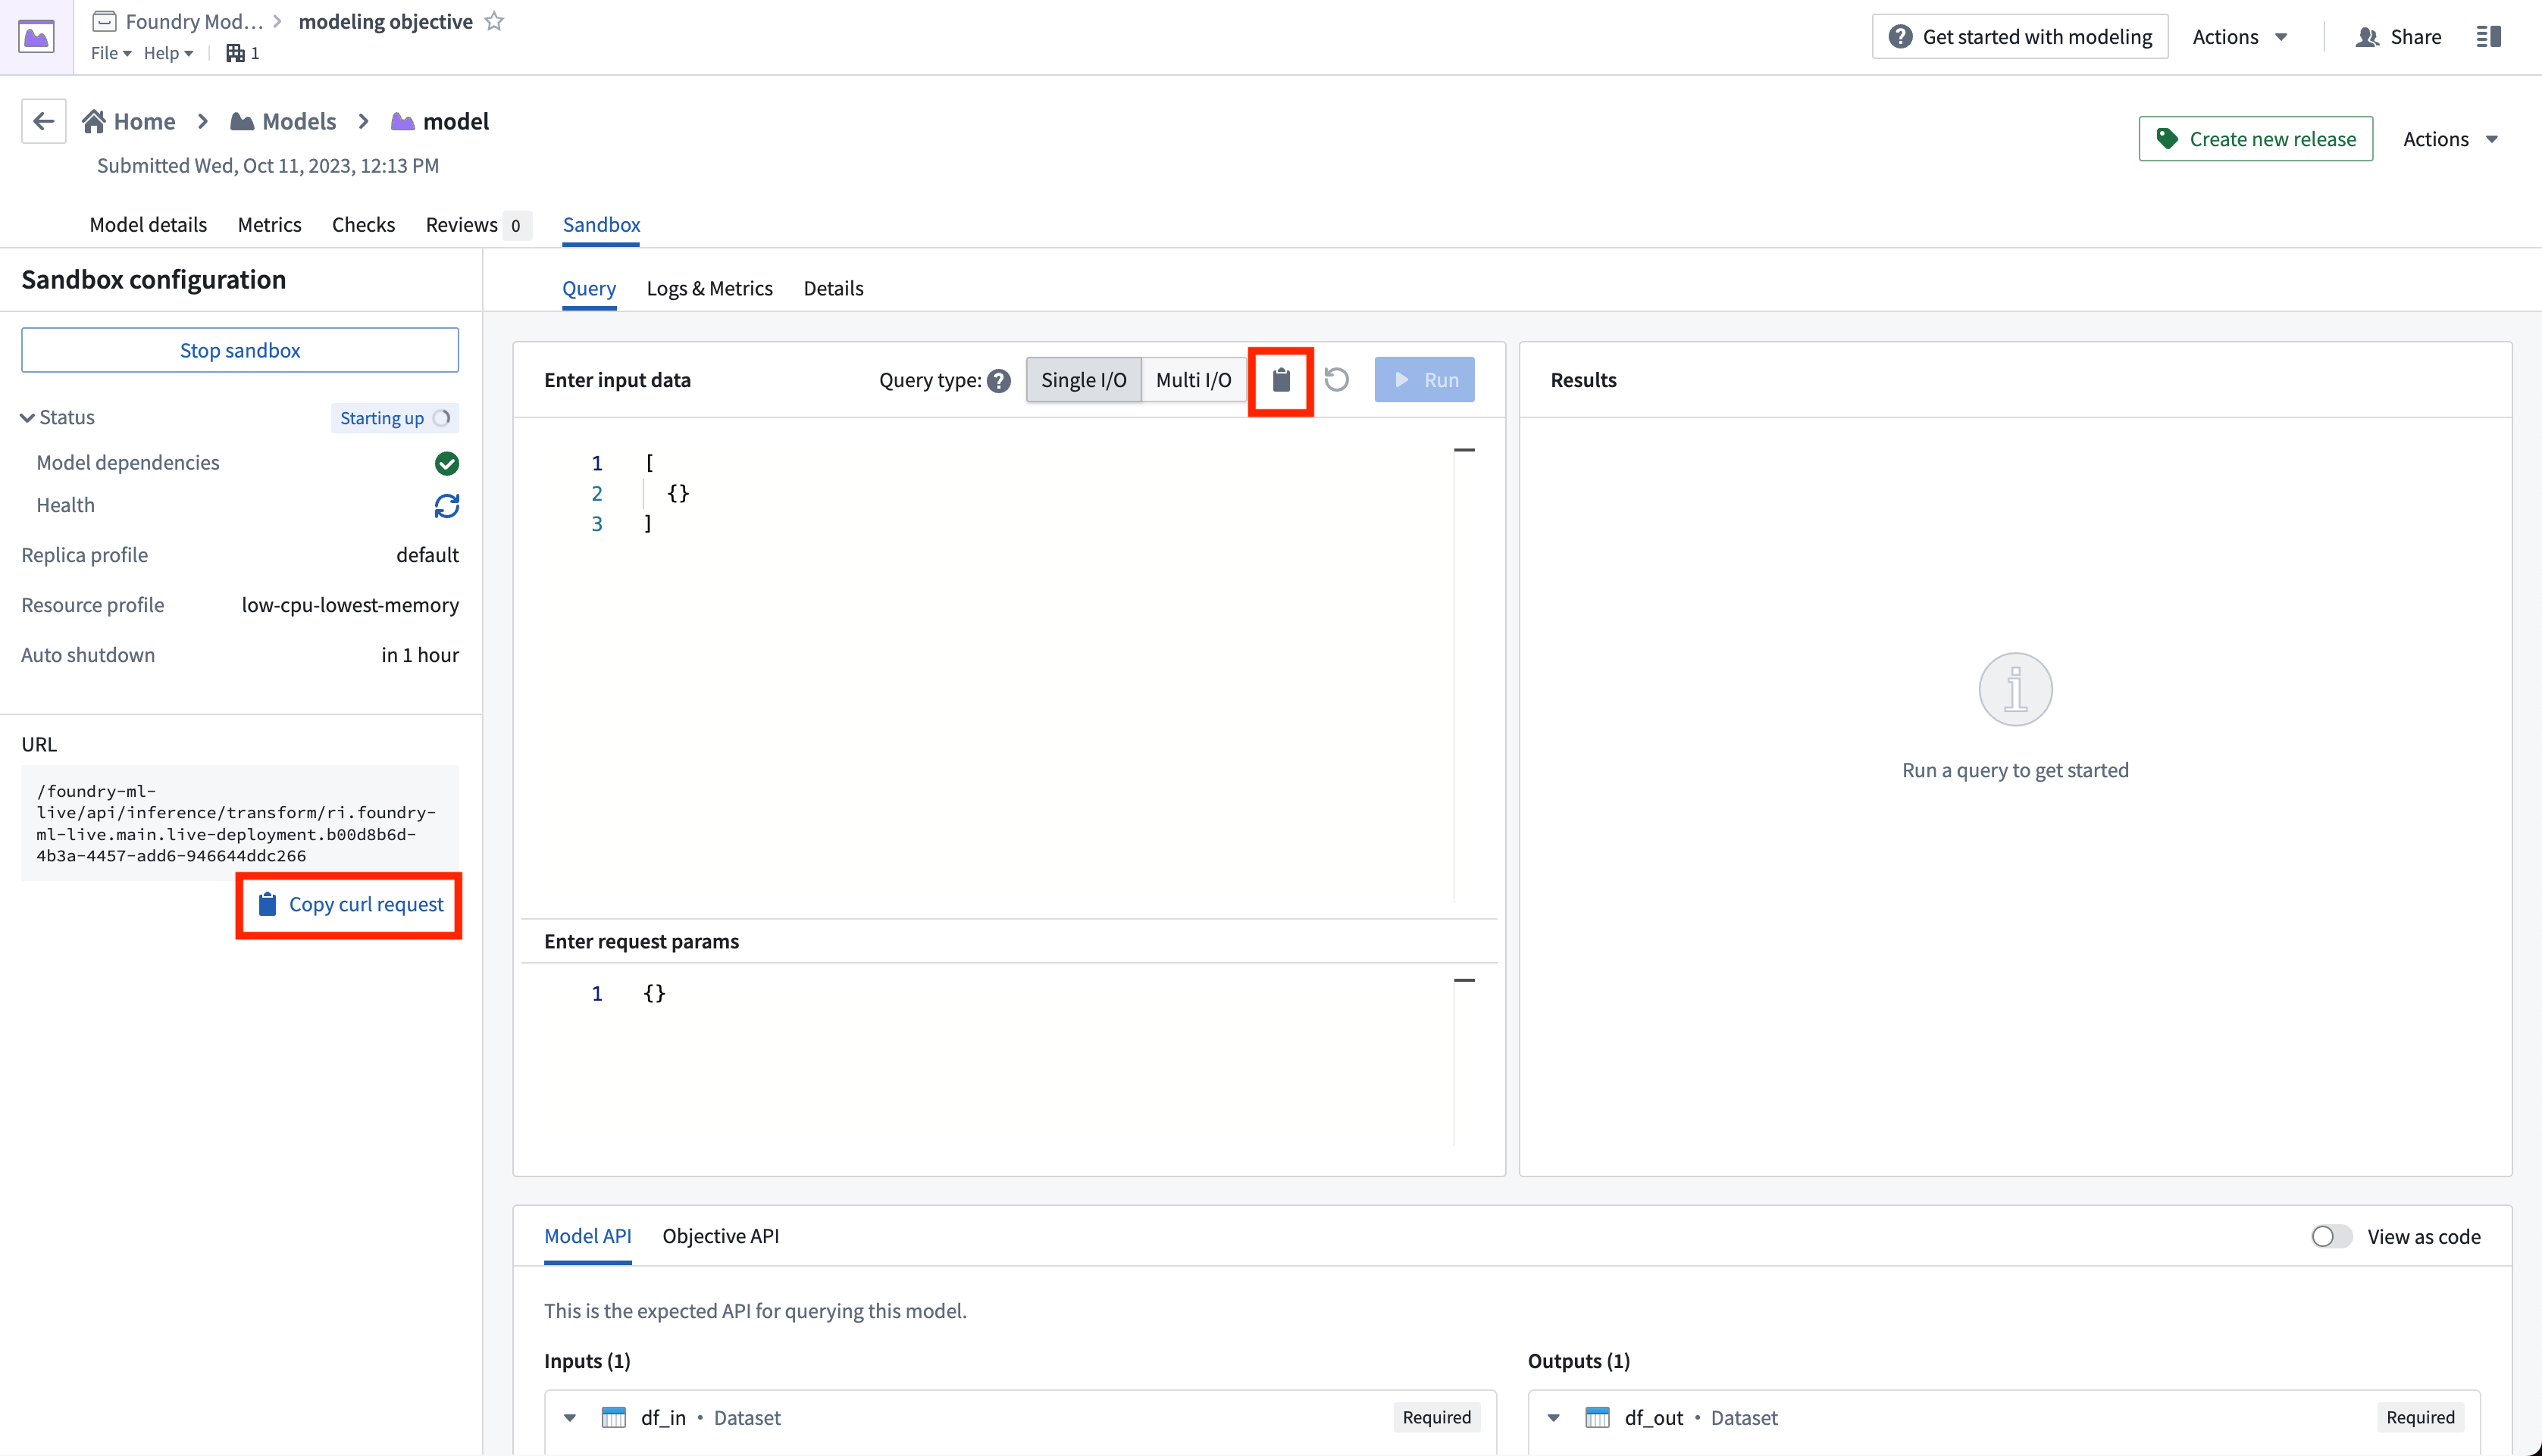The height and width of the screenshot is (1456, 2542).
Task: Click the Stop sandbox button
Action: (241, 349)
